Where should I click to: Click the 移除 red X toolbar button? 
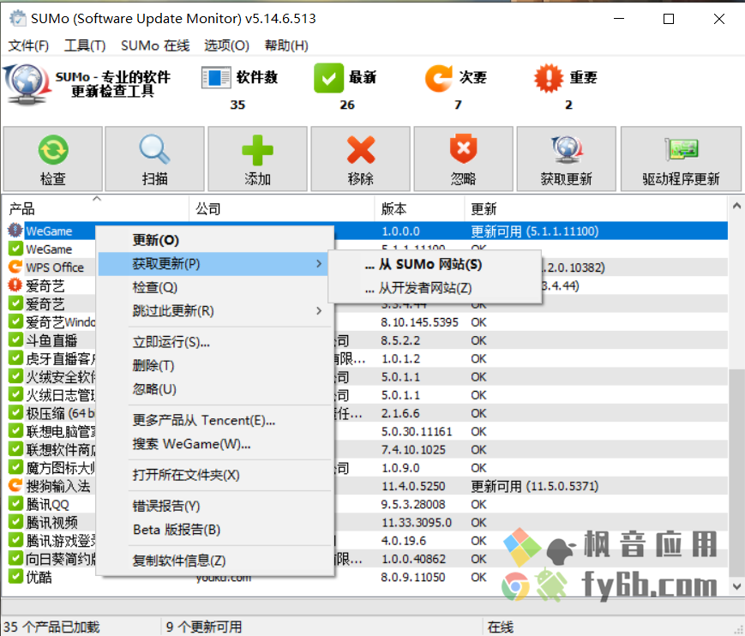pos(361,159)
